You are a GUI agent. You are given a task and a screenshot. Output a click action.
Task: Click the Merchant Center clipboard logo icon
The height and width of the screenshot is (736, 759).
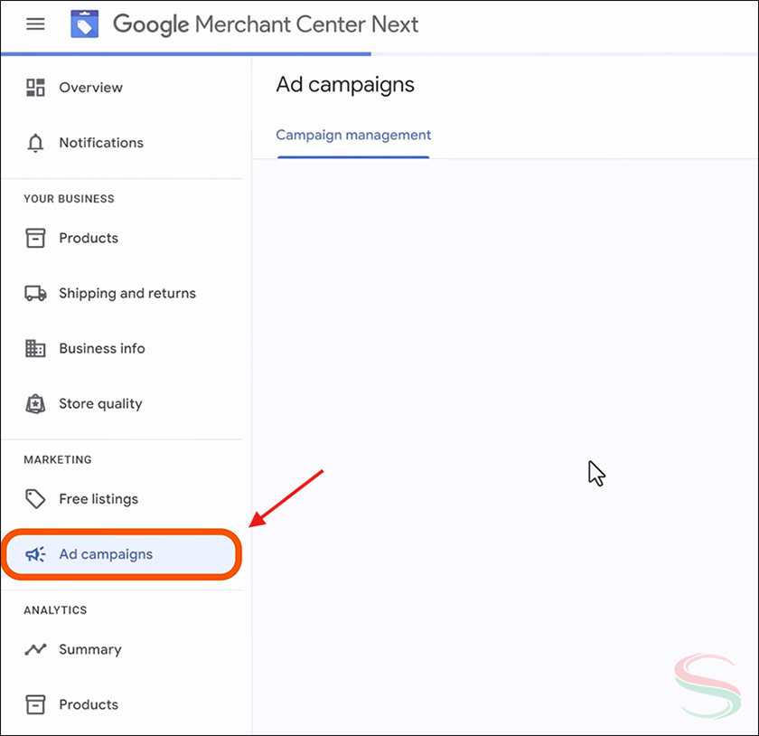(x=84, y=24)
